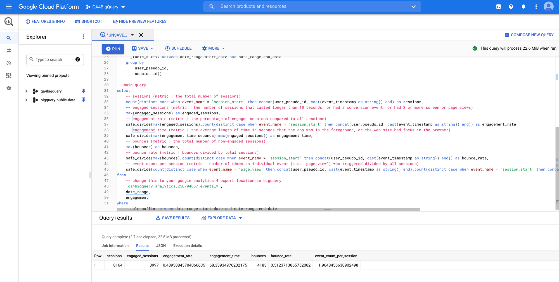Image resolution: width=559 pixels, height=282 pixels.
Task: Click the green query validation check icon
Action: [x=475, y=48]
